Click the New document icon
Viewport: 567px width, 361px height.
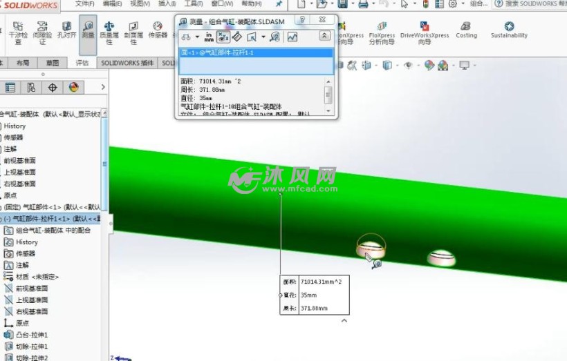pyautogui.click(x=301, y=4)
